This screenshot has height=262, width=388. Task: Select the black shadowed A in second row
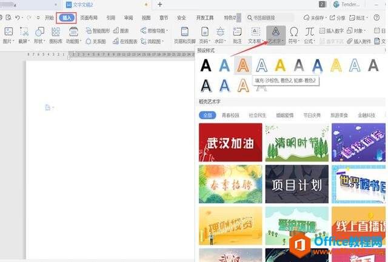206,85
